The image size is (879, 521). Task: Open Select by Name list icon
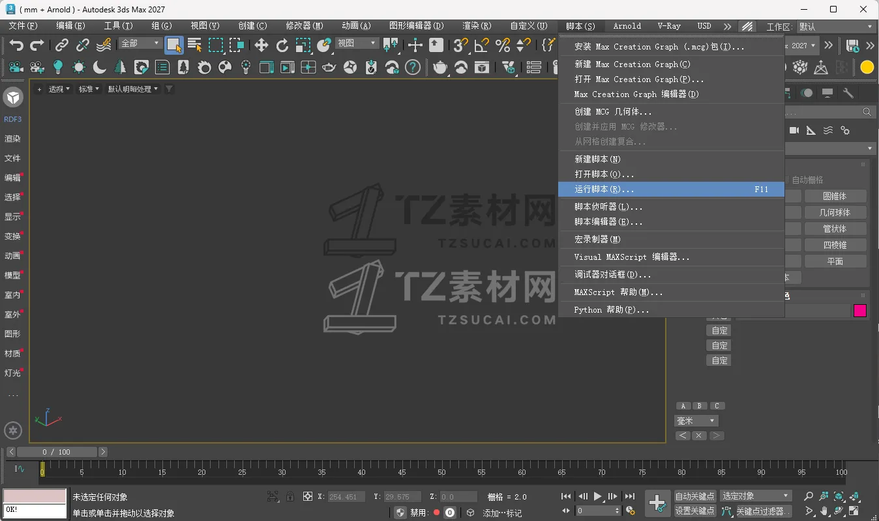coord(194,45)
